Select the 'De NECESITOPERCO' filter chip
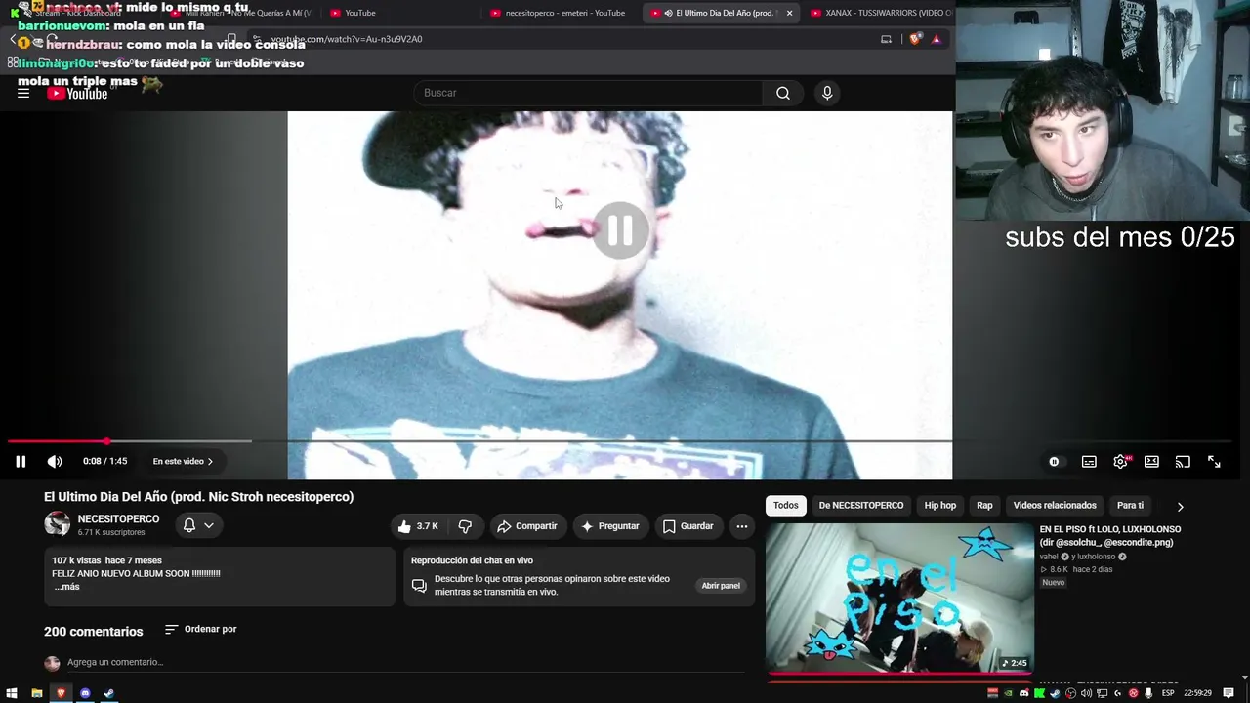This screenshot has width=1250, height=703. [861, 506]
